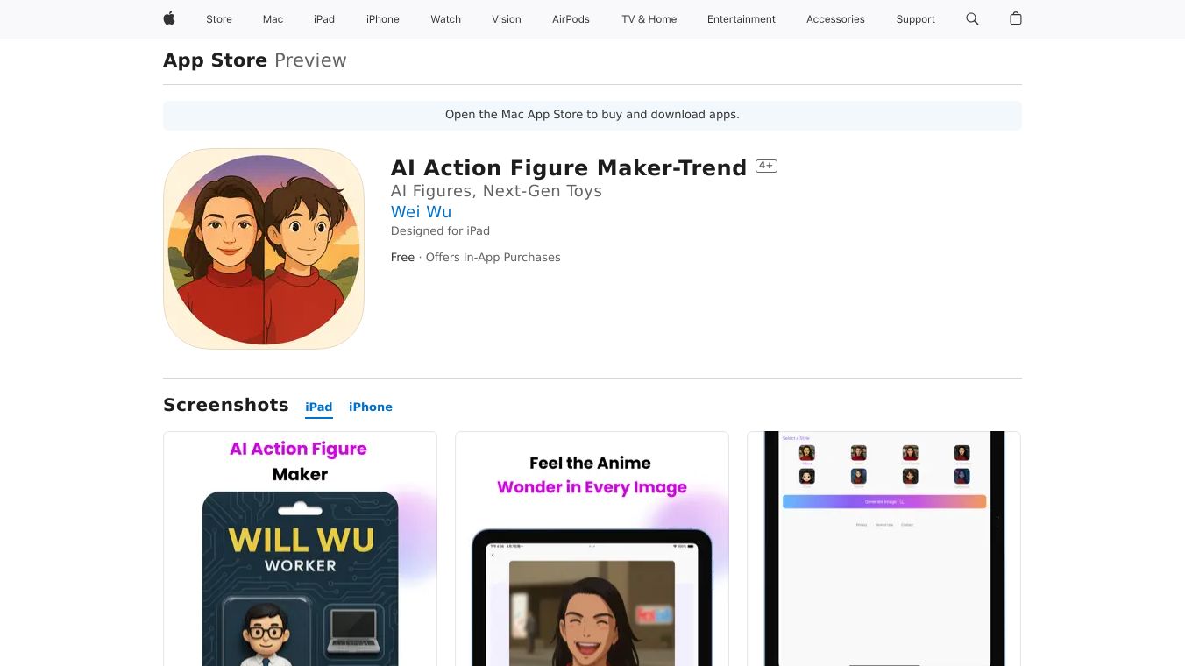Click the Designed for iPad text
Screen dimensions: 1185x666
tap(440, 231)
